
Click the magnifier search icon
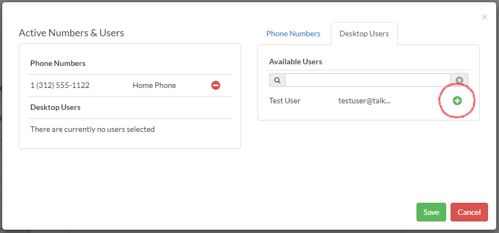coord(277,80)
